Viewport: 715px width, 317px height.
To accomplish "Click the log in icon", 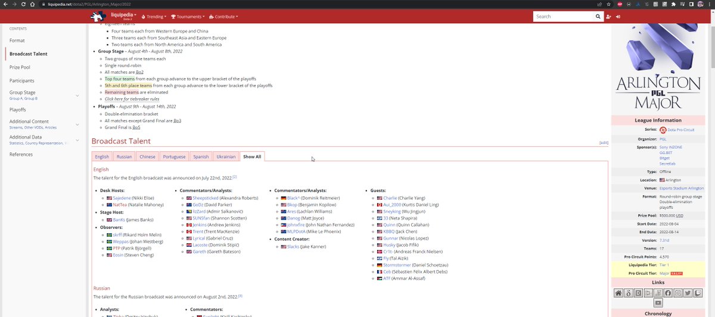I will point(618,17).
